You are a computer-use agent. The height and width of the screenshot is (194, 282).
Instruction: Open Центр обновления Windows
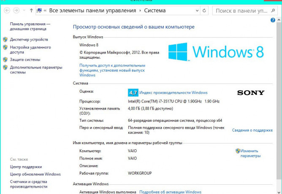(35, 174)
